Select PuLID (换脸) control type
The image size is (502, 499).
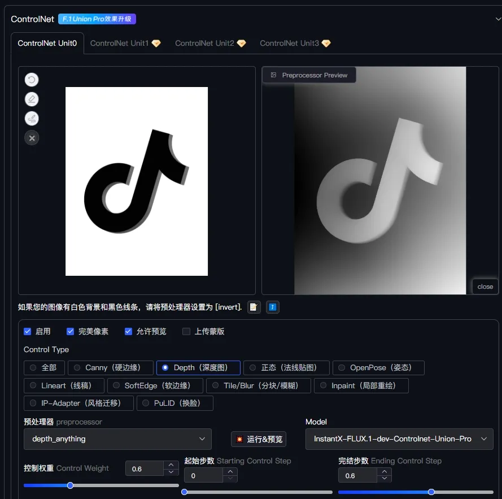175,403
